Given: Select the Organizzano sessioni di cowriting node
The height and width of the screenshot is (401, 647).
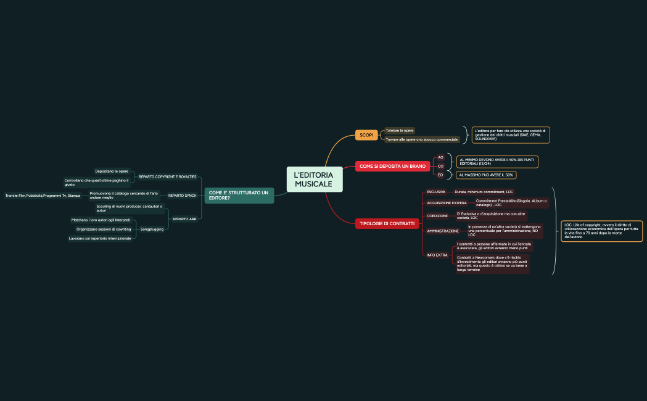Looking at the screenshot, I should 104,229.
